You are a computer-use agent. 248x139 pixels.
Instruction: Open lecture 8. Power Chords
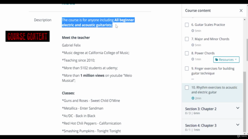[203, 53]
